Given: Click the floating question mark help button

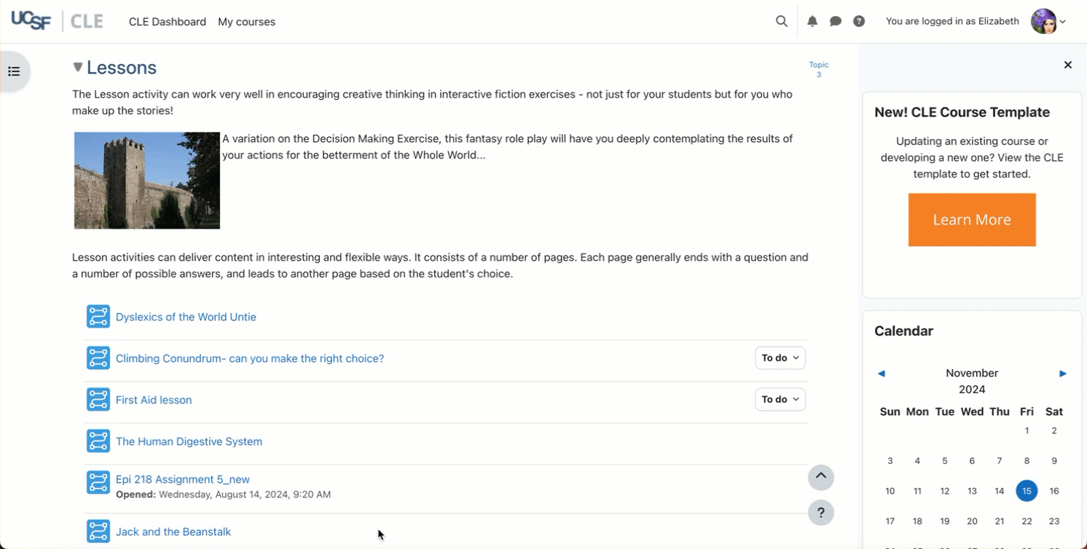Looking at the screenshot, I should point(820,512).
